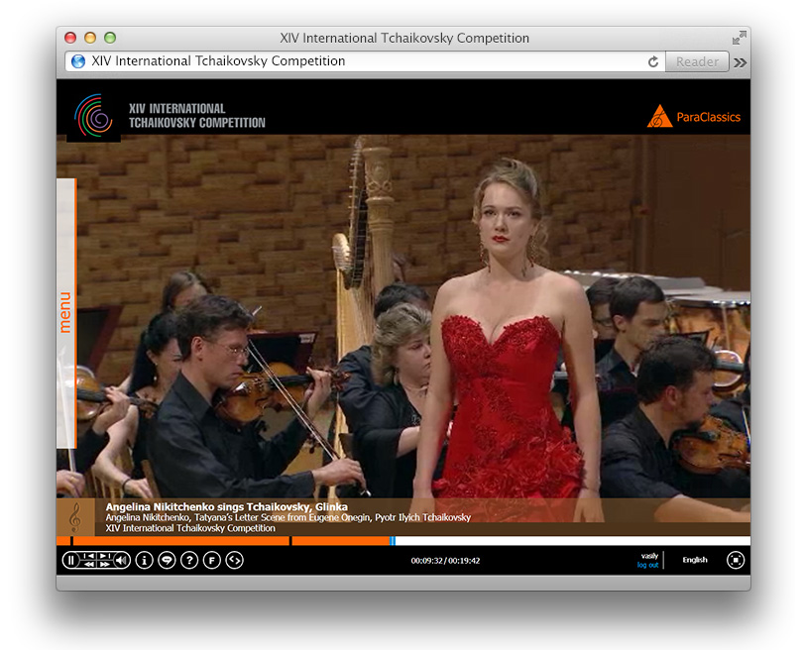Image resolution: width=803 pixels, height=650 pixels.
Task: Toggle fullscreen player mode
Action: [x=735, y=560]
